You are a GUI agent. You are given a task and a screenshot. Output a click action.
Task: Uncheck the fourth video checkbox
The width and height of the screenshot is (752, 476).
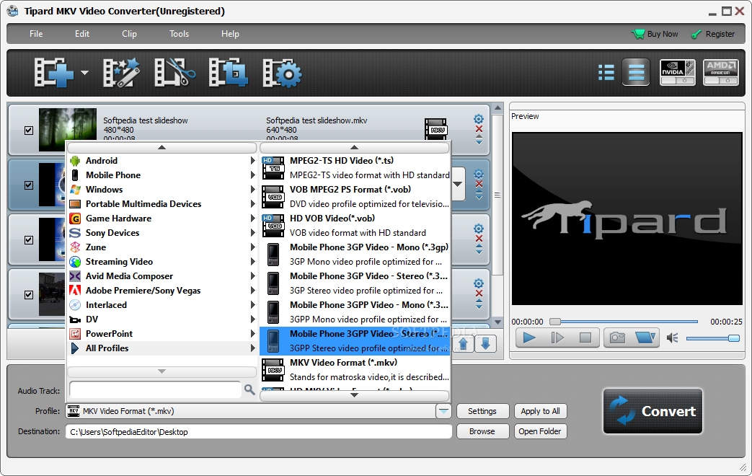point(29,295)
